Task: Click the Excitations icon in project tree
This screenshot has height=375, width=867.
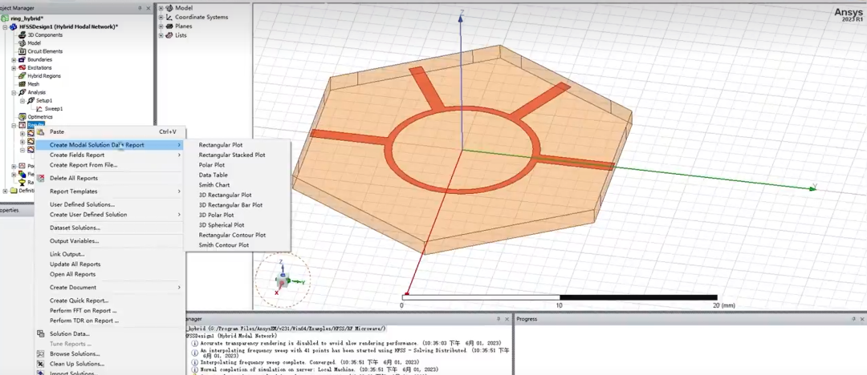Action: point(22,67)
